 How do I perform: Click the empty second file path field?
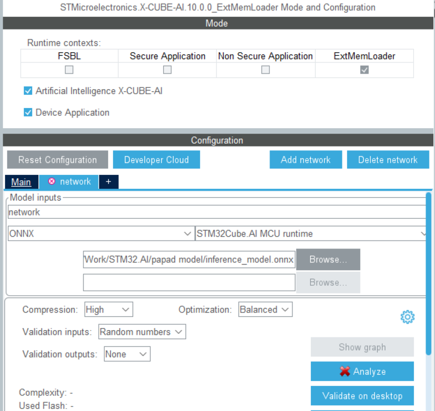click(189, 282)
